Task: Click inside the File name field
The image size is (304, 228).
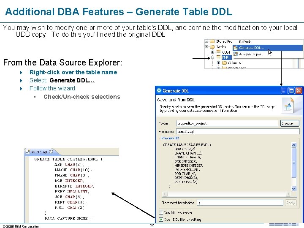Action: click(x=238, y=132)
